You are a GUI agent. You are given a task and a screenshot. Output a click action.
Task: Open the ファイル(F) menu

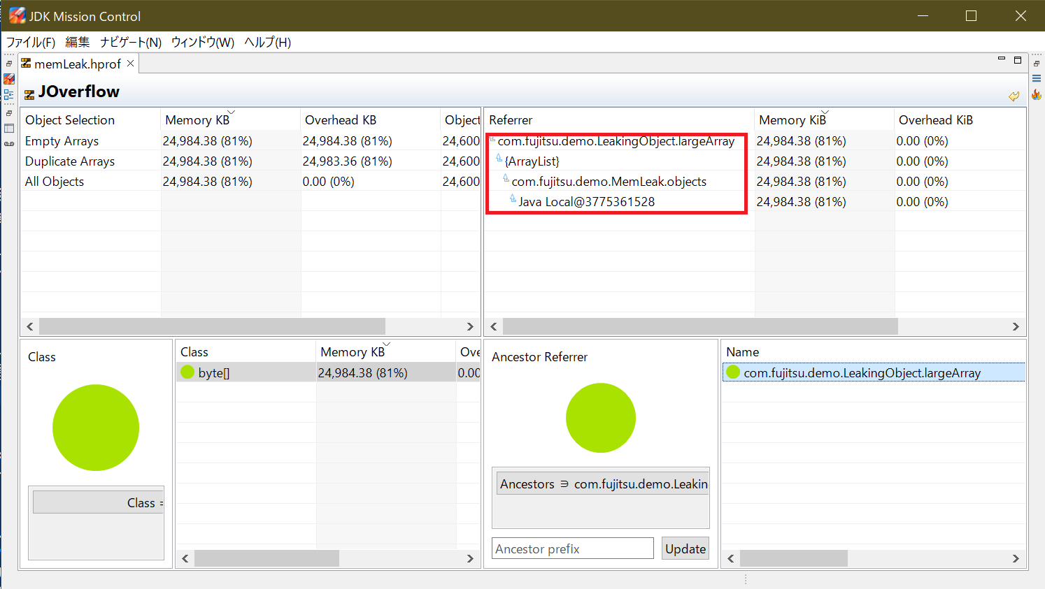pos(30,43)
